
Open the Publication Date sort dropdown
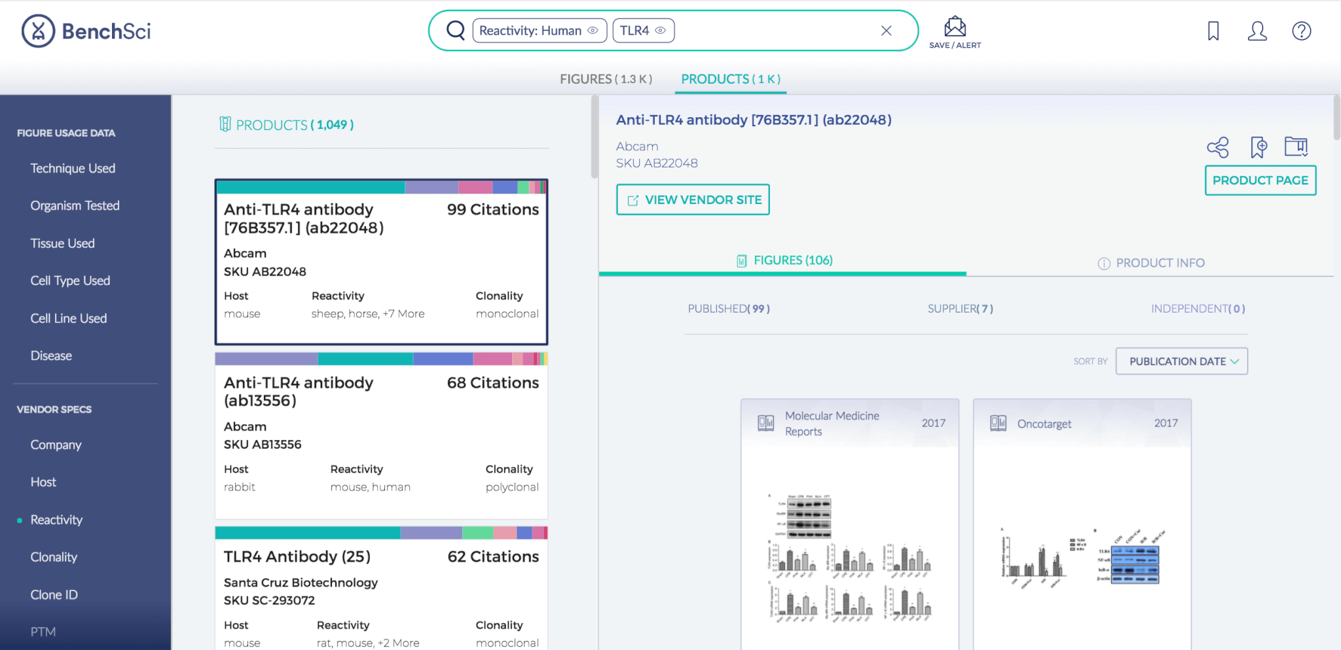[x=1181, y=361]
